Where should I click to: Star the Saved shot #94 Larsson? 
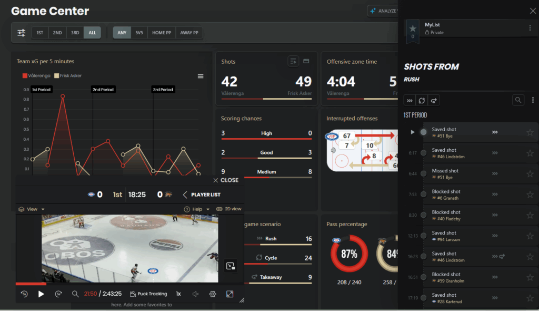(530, 236)
